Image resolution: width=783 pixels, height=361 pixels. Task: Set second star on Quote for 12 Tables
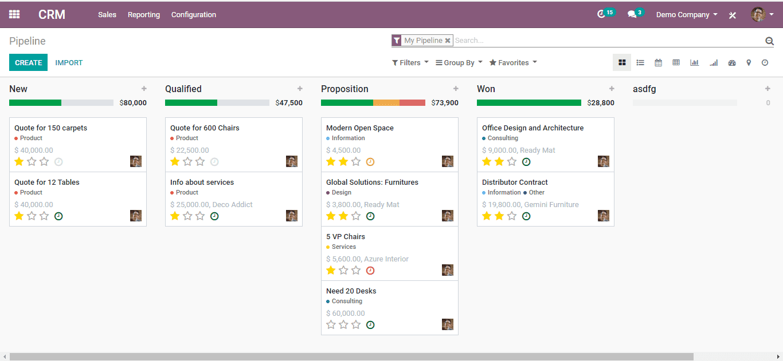[x=32, y=216]
